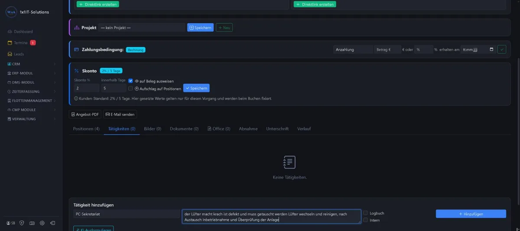Click the WoA company logo
The image size is (520, 231).
tap(11, 12)
